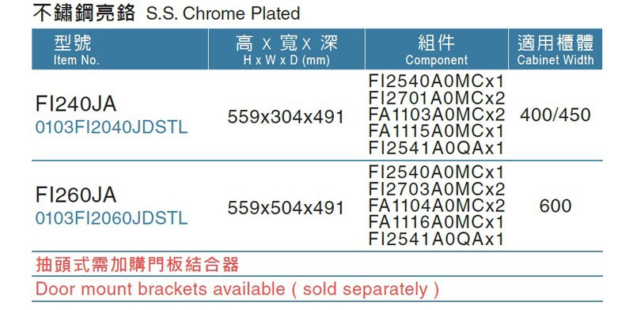
Task: Click component FA1103A0MCx2
Action: pos(437,115)
